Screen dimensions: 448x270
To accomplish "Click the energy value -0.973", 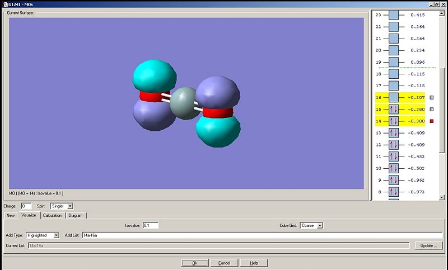I will 416,192.
